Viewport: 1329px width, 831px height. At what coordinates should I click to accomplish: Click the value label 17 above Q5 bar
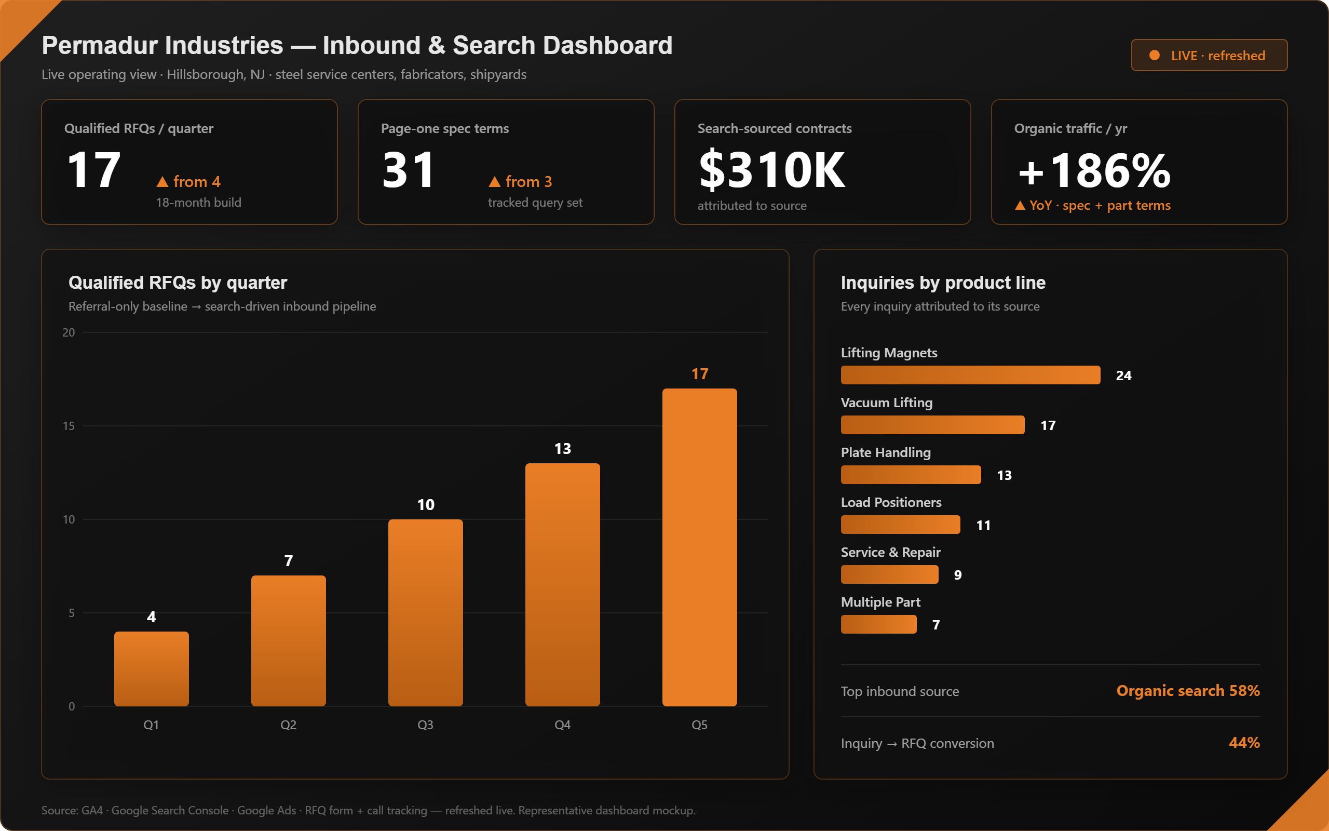click(700, 374)
